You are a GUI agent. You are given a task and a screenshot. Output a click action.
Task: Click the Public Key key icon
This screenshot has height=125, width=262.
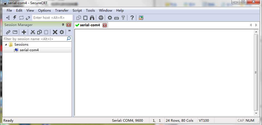pyautogui.click(x=123, y=18)
